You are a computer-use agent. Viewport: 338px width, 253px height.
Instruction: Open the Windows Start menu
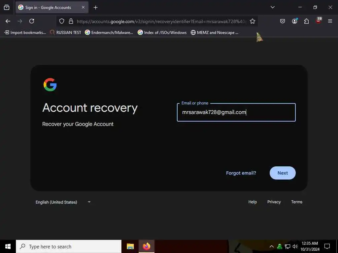[8, 246]
